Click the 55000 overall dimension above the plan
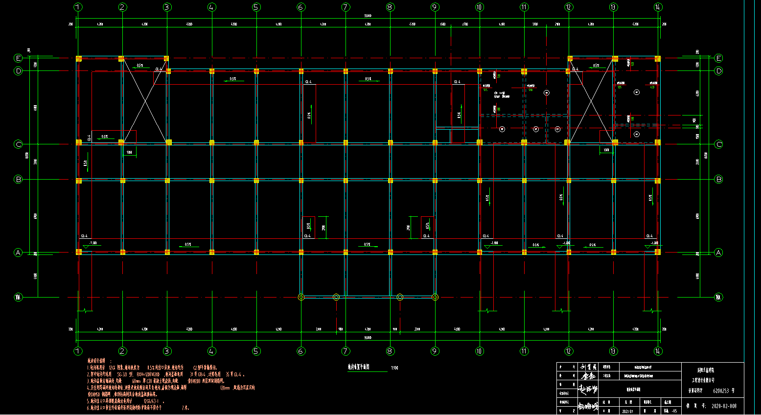The height and width of the screenshot is (415, 761). (368, 16)
